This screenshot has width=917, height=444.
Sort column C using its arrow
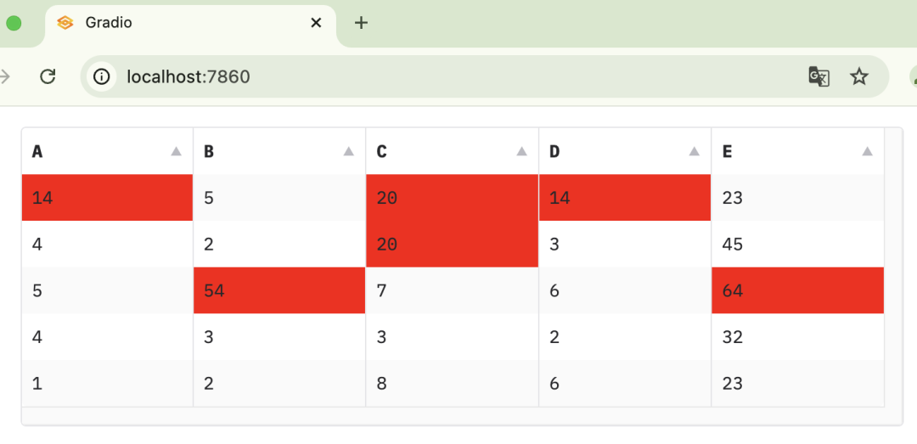tap(521, 151)
